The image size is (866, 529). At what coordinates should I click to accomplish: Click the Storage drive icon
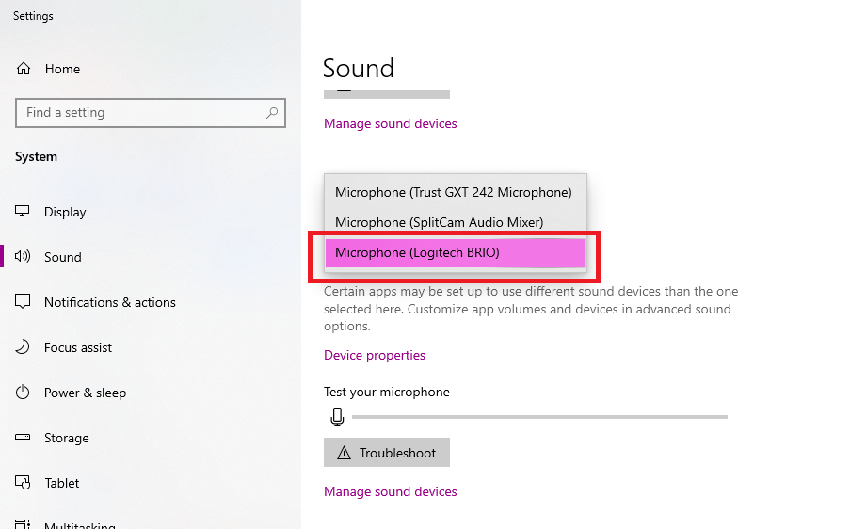pos(24,438)
